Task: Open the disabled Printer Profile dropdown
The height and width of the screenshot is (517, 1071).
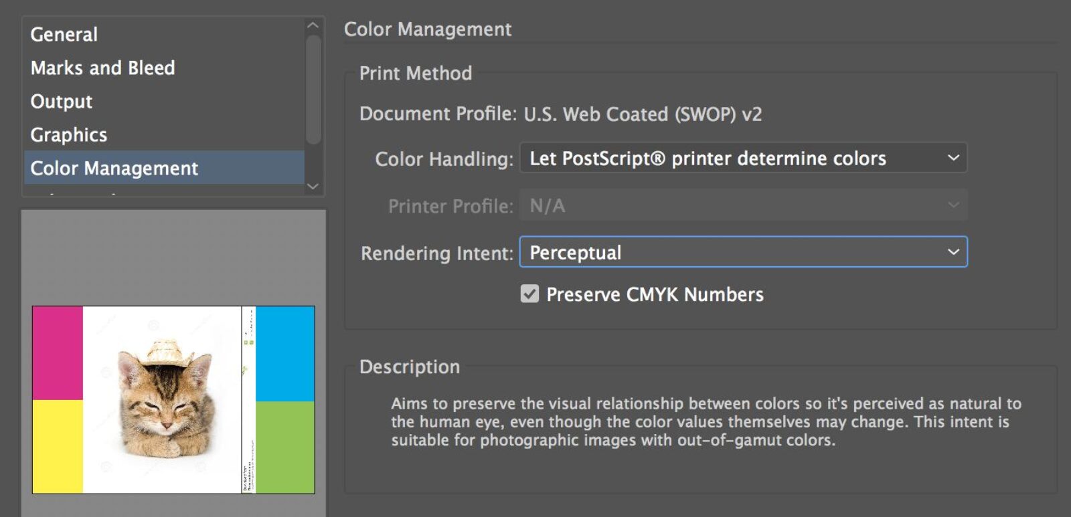Action: pyautogui.click(x=743, y=205)
